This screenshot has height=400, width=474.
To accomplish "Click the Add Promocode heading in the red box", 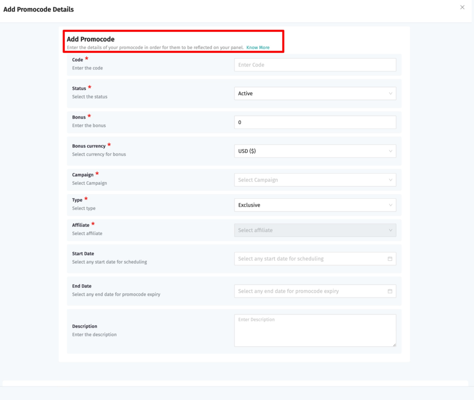I will [91, 39].
